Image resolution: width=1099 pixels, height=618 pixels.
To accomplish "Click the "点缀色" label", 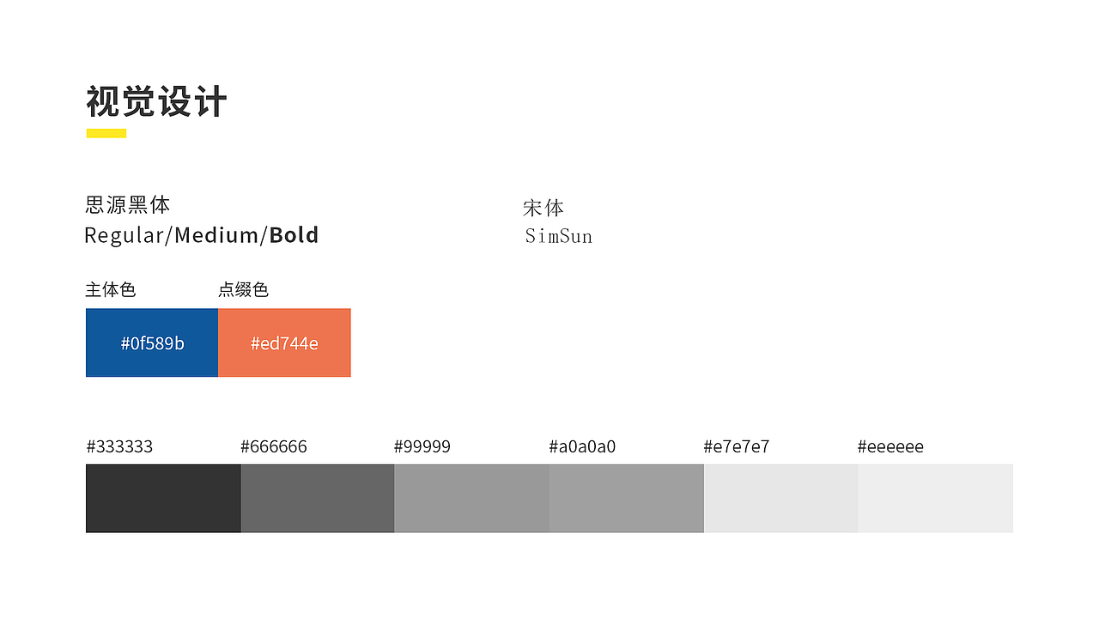I will click(243, 290).
